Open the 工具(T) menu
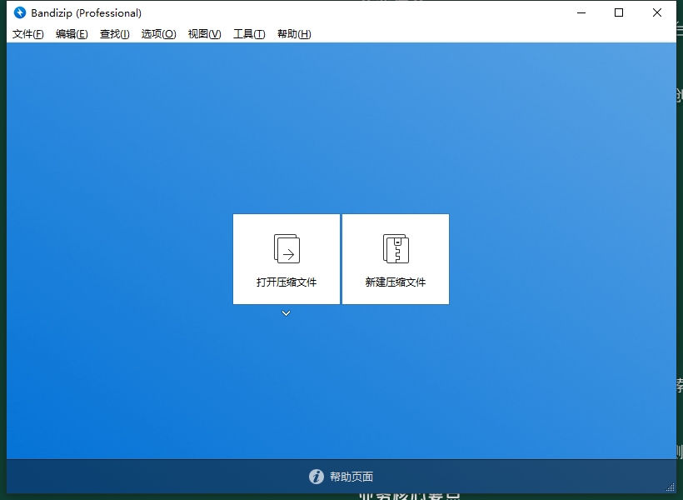Viewport: 683px width, 500px height. pos(249,34)
